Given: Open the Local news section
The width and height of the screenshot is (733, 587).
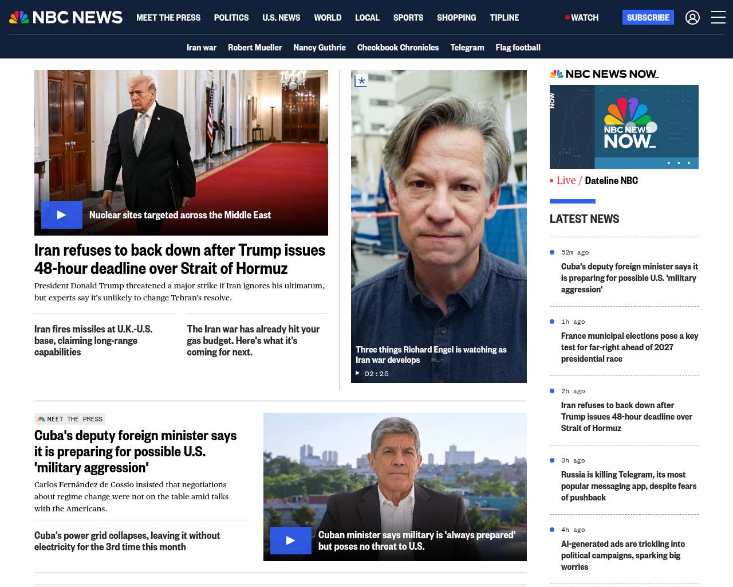Looking at the screenshot, I should 367,18.
